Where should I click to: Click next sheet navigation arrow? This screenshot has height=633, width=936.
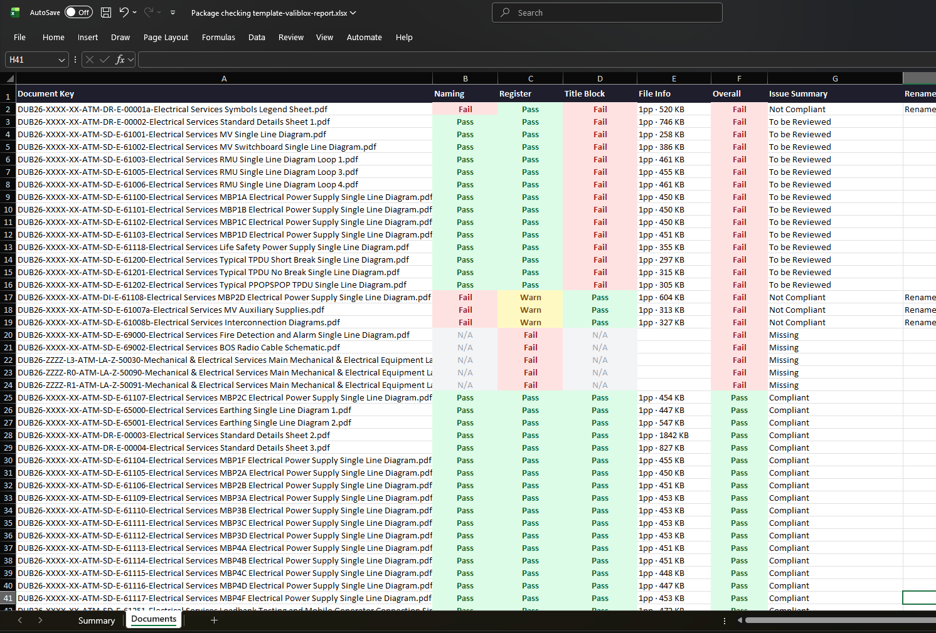[40, 620]
